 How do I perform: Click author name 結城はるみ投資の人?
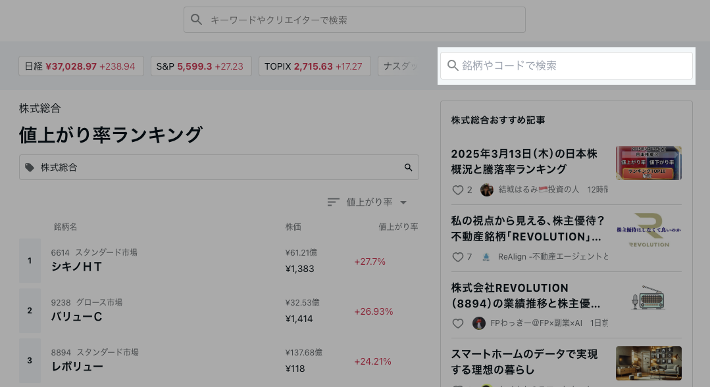[539, 190]
